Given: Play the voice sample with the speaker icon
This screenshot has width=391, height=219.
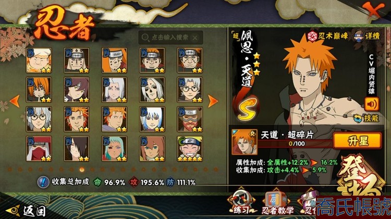Looking at the screenshot, I should tap(372, 104).
